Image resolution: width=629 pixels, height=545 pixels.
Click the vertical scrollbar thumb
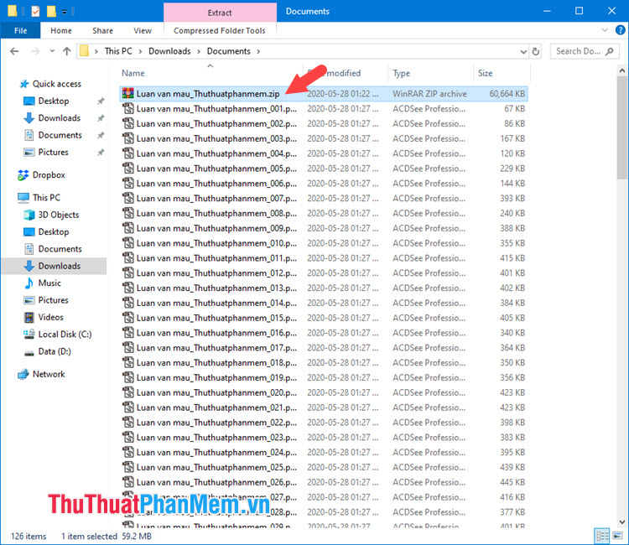621,127
